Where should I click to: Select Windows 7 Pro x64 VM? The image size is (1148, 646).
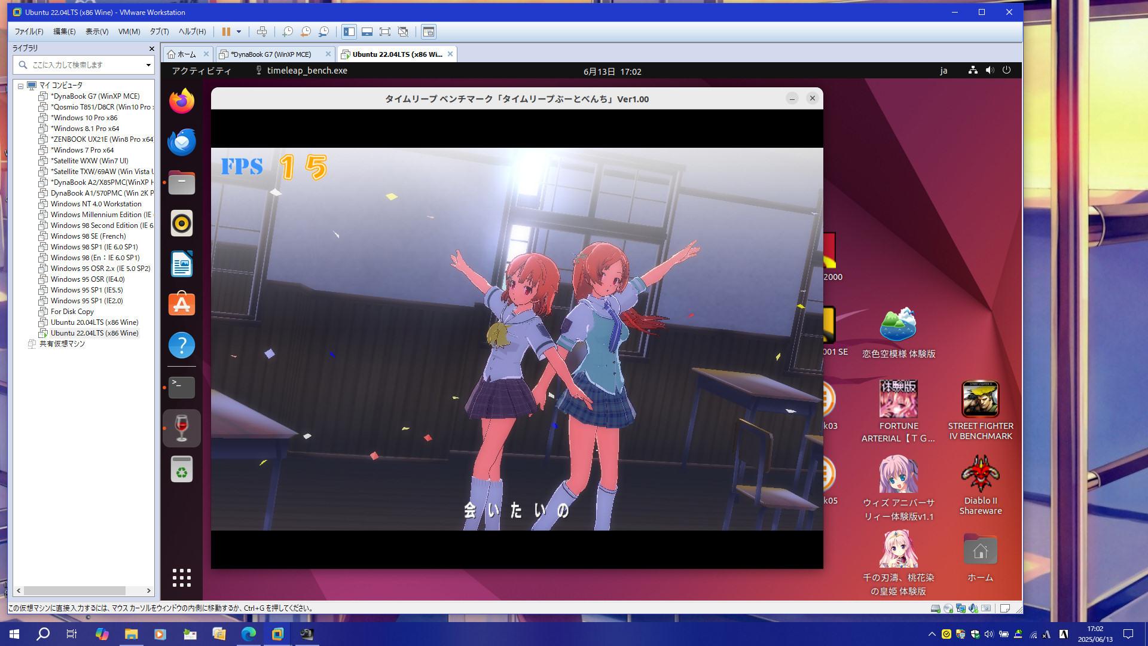[x=82, y=150]
